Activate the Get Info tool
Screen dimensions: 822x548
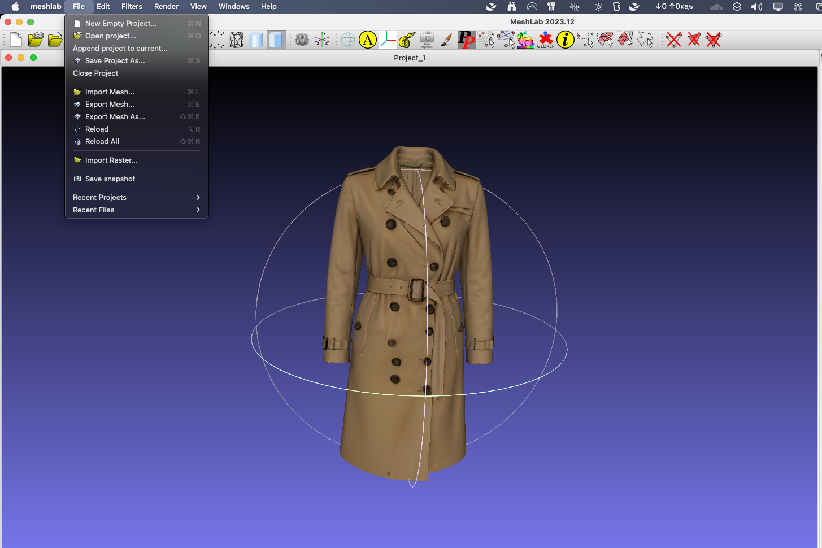pos(566,40)
